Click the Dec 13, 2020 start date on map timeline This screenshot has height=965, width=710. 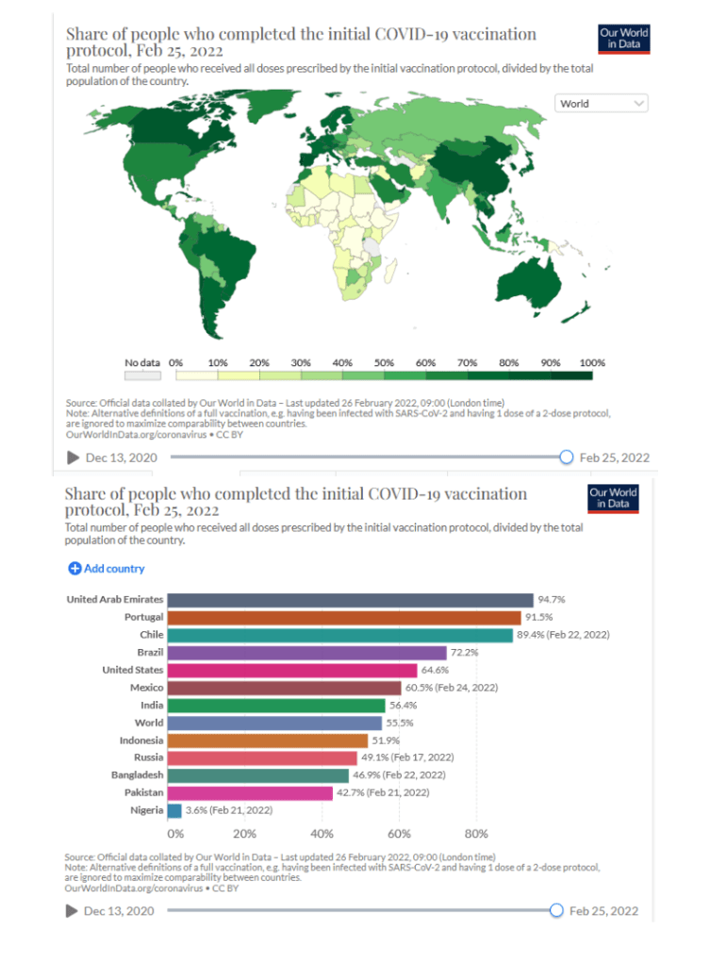[x=120, y=458]
